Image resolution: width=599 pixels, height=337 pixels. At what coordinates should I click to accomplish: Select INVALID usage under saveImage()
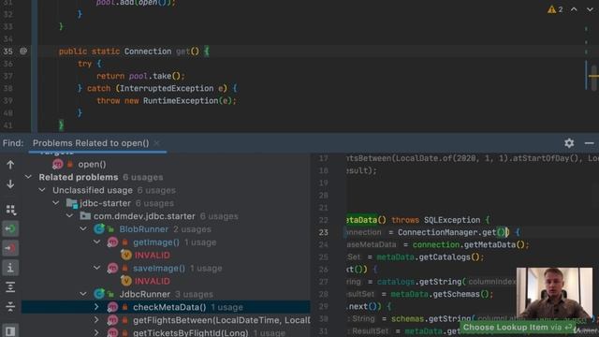pyautogui.click(x=152, y=281)
